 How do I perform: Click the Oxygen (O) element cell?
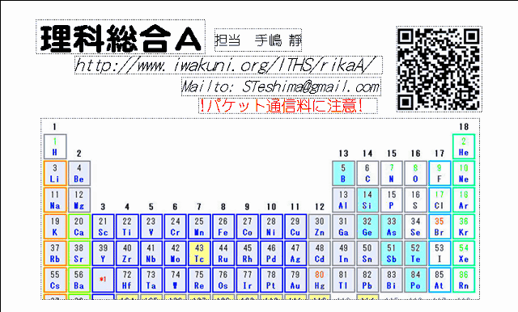click(415, 173)
